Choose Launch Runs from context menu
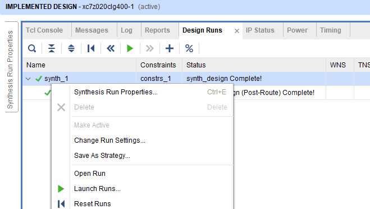370x209 pixels. 143,188
